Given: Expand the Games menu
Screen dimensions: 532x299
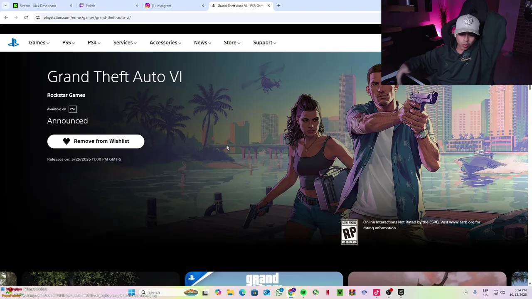Looking at the screenshot, I should (x=39, y=42).
